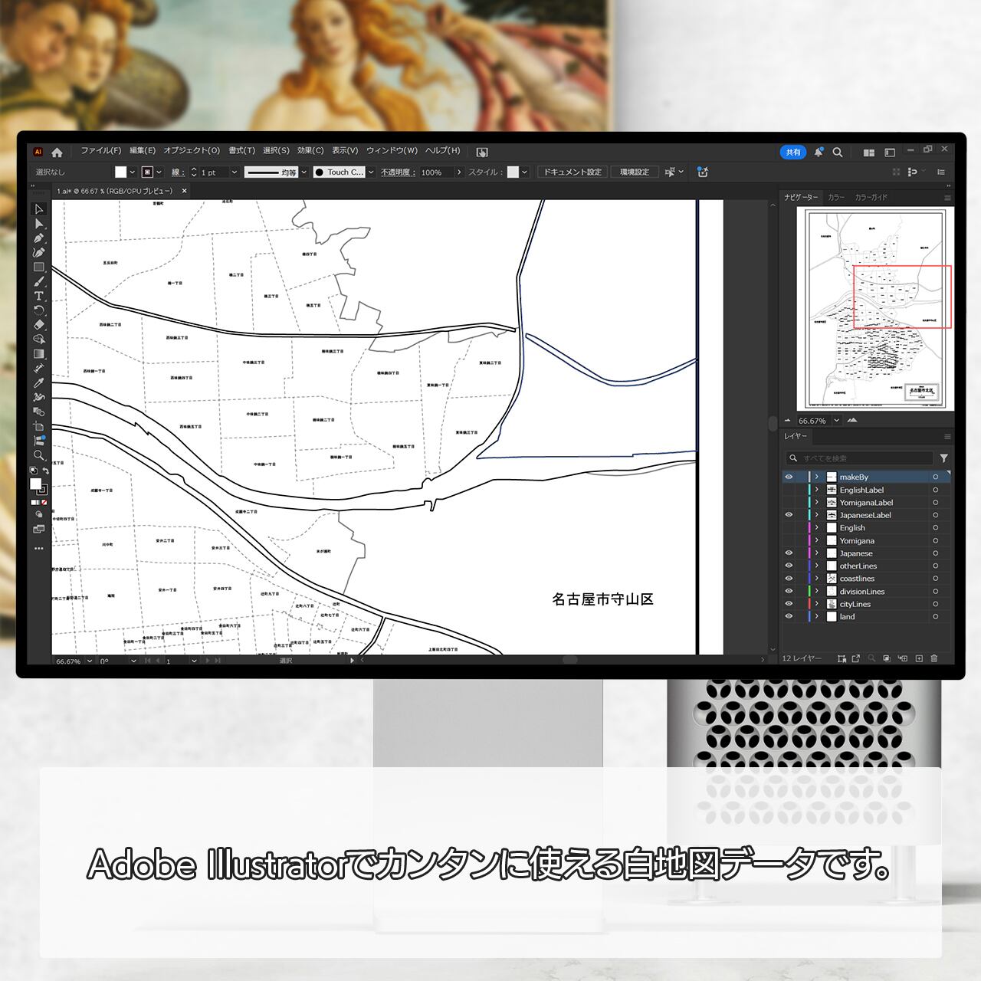Click the trash icon in Layers panel
This screenshot has width=981, height=981.
pyautogui.click(x=933, y=658)
